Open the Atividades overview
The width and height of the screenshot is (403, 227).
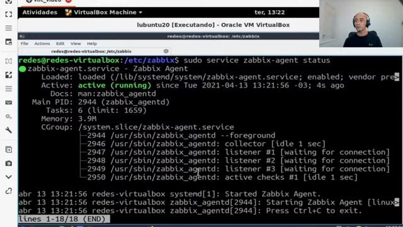tap(40, 13)
